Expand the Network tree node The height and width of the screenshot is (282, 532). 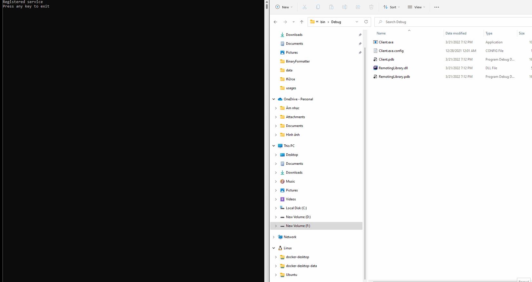point(274,237)
